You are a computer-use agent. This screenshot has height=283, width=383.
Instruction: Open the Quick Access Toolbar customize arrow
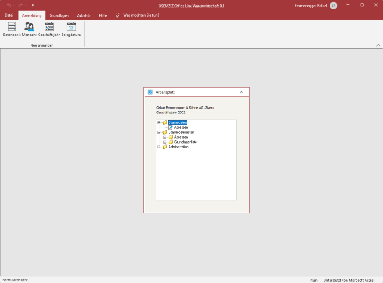[33, 5]
